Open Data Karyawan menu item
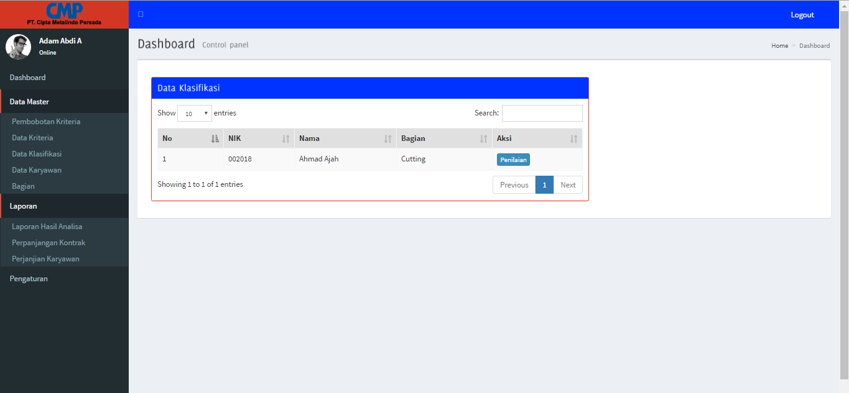 point(37,170)
